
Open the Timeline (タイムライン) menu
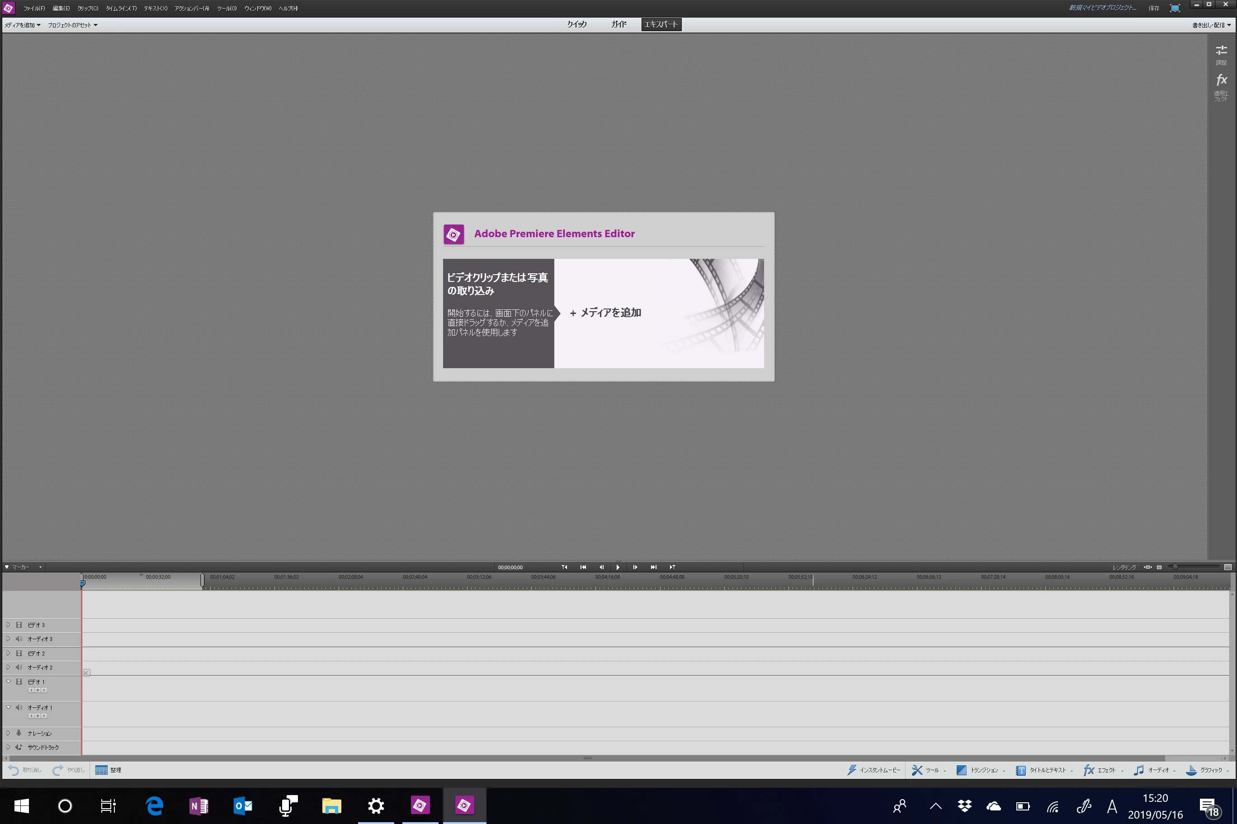121,8
